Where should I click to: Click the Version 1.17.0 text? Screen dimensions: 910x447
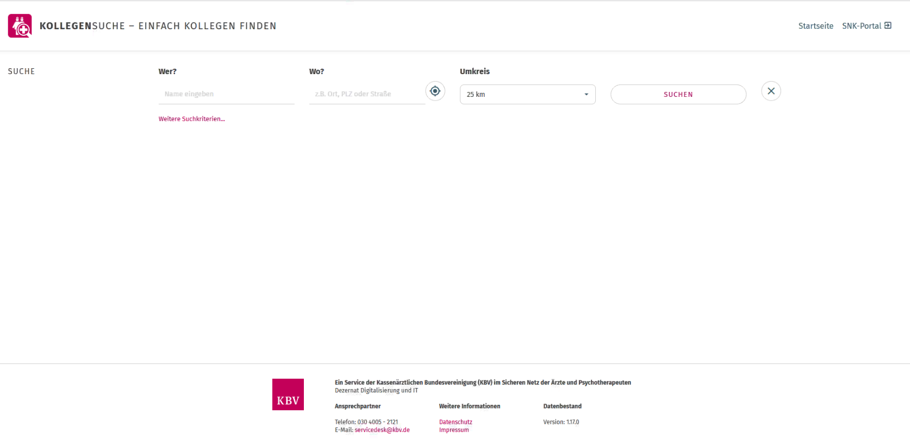click(561, 422)
